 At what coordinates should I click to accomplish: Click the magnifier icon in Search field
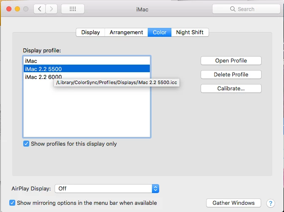[232, 9]
